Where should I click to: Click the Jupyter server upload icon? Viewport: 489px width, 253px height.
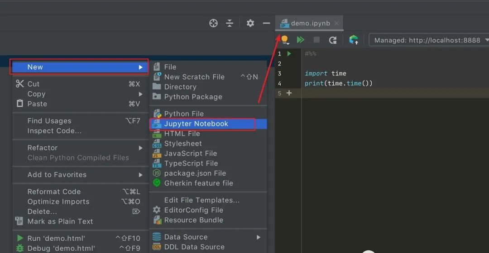pyautogui.click(x=354, y=40)
